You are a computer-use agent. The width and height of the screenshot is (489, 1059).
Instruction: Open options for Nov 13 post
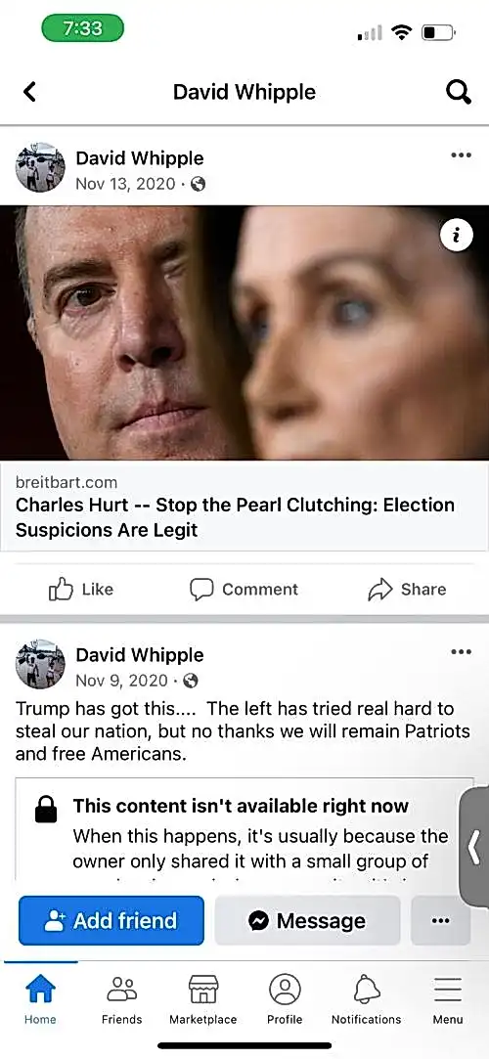[461, 155]
